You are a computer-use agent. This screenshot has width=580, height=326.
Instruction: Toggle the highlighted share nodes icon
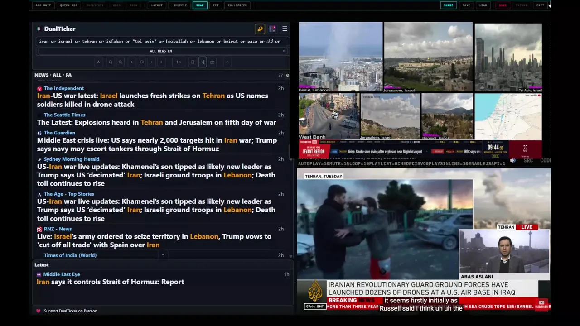point(203,62)
